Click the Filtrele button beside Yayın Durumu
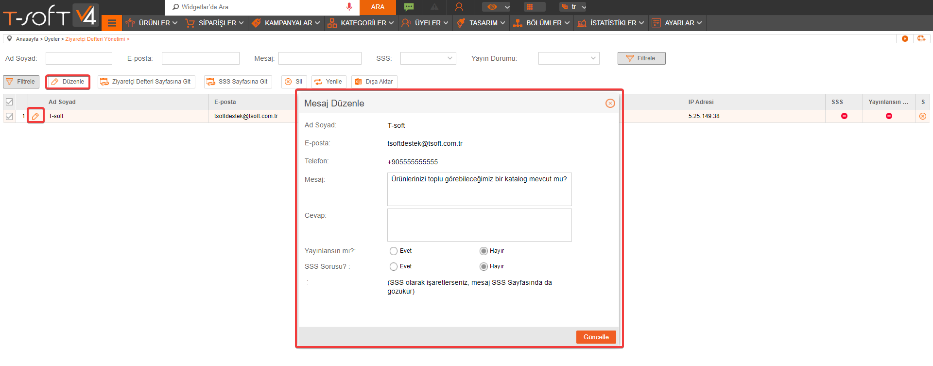Screen dimensions: 933x366 point(641,58)
